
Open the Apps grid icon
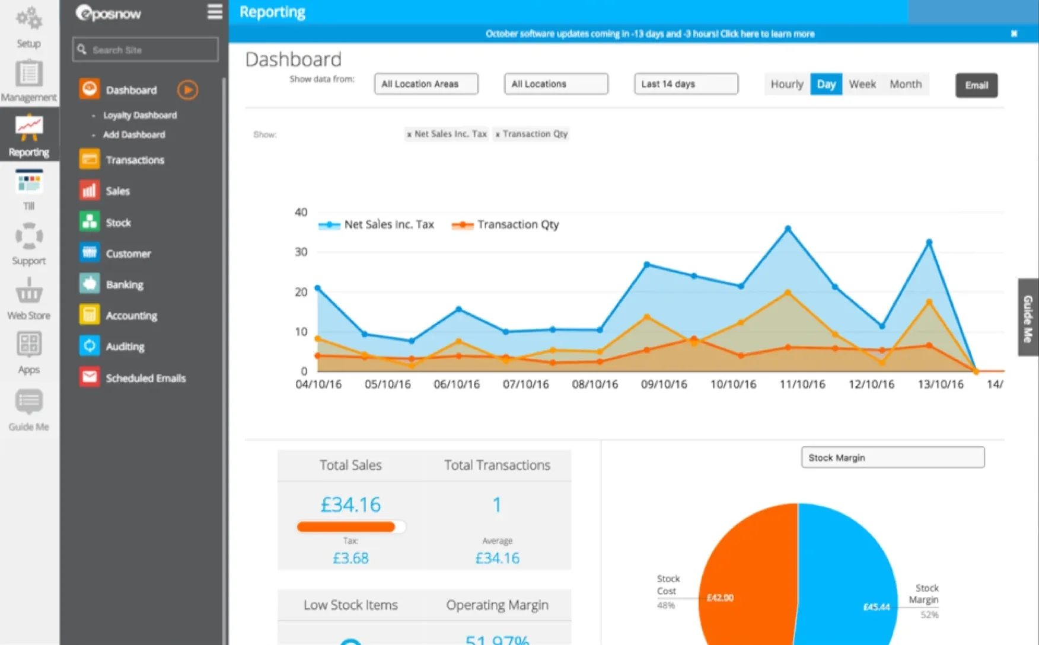click(28, 344)
